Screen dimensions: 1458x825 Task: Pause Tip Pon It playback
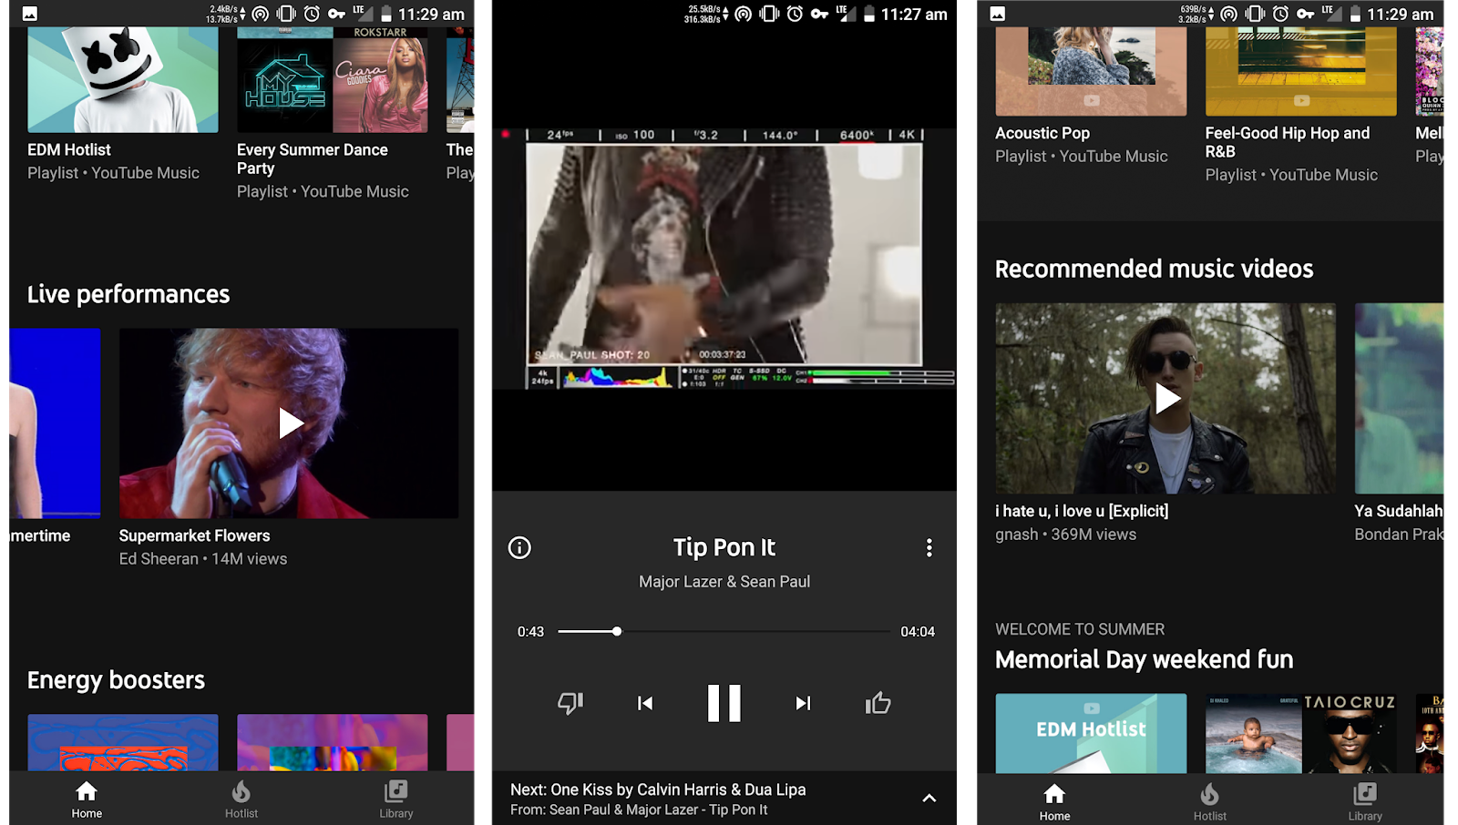[724, 703]
